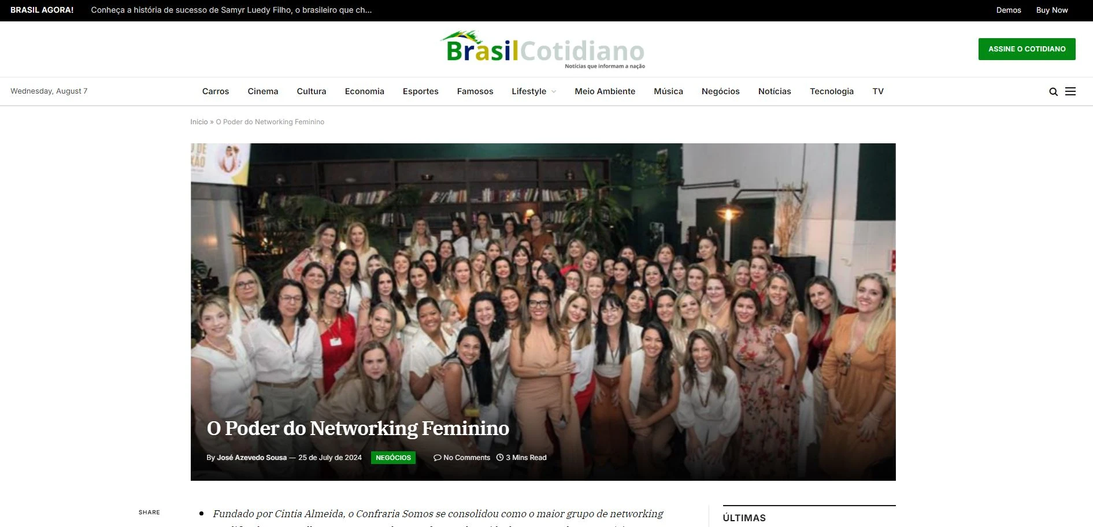Viewport: 1093px width, 527px height.
Task: Click the Brasil Cotidiano logo
Action: click(x=543, y=50)
